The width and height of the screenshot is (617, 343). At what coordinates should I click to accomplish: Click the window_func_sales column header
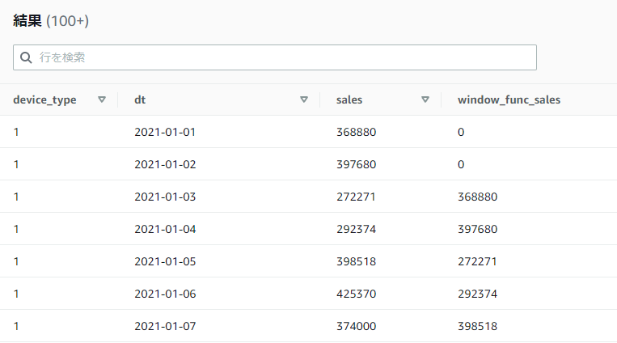[509, 100]
